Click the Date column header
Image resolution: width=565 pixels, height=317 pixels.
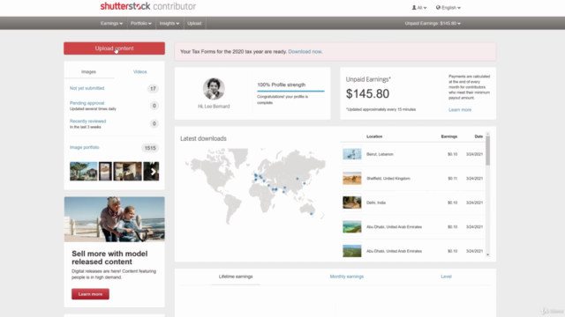478,136
